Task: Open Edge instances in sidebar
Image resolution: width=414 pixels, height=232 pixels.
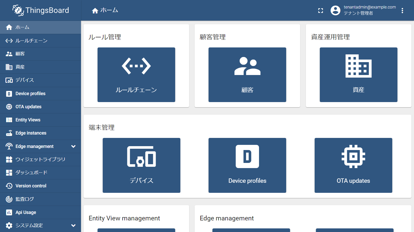Action: (40, 133)
